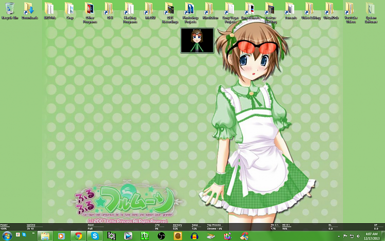Screen dimensions: 385x241
Task: Open Action Center flag tray icon
Action: (345, 236)
